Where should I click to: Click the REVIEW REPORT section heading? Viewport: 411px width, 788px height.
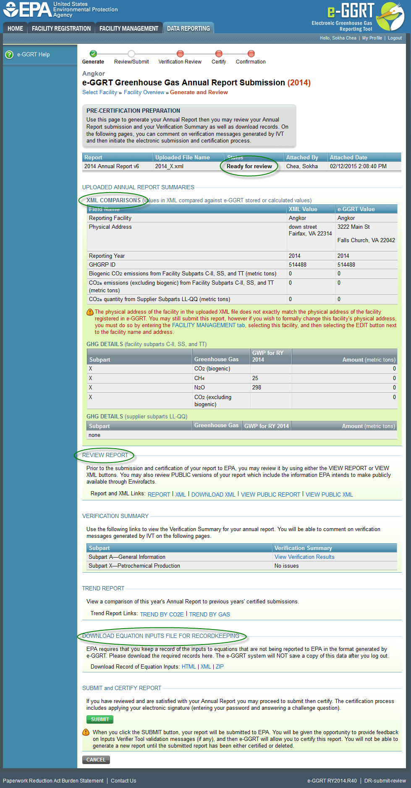[105, 455]
